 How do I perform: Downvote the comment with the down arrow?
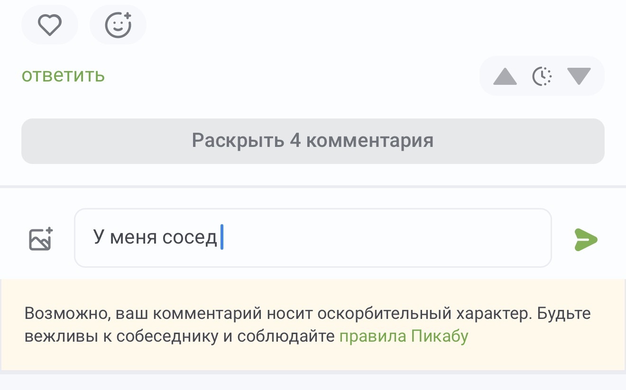(579, 76)
